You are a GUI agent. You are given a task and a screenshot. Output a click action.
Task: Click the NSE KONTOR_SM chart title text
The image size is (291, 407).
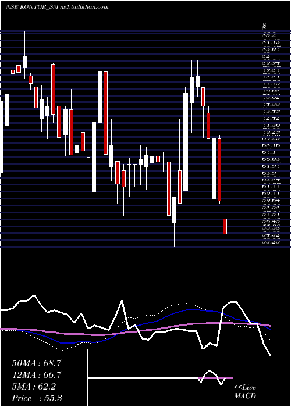(x=56, y=7)
